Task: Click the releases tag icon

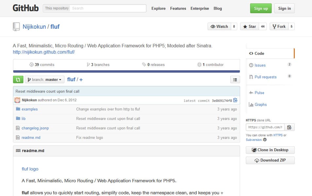Action: (144, 64)
